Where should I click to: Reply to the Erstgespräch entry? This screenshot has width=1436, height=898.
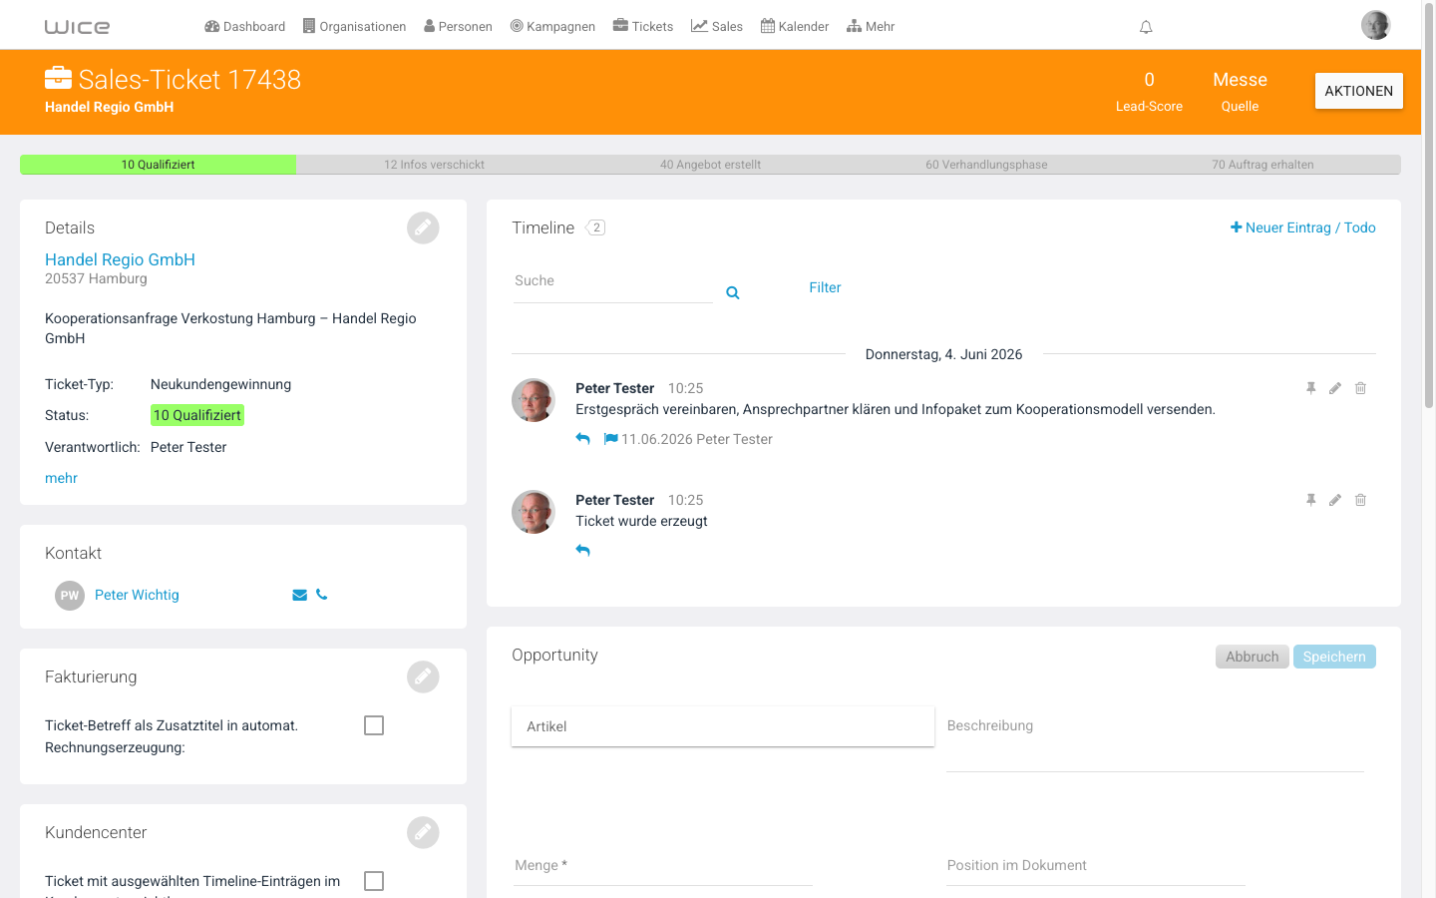pos(583,439)
